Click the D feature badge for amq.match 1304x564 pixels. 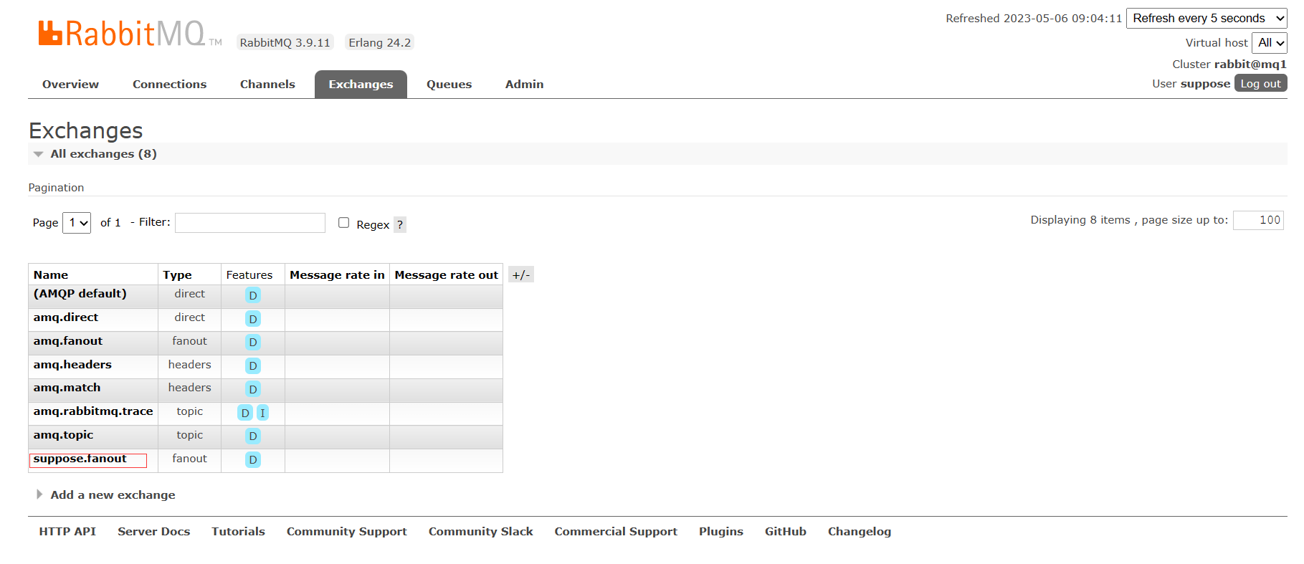coord(253,389)
